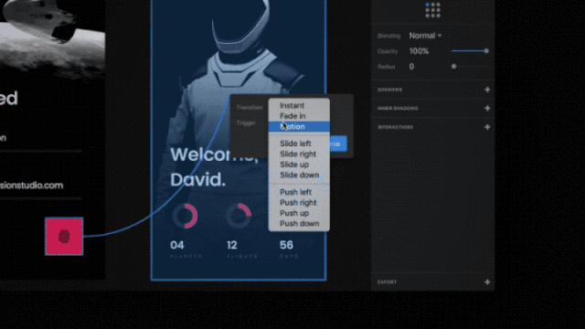Select the Motion transition
The width and height of the screenshot is (585, 329).
coord(299,126)
